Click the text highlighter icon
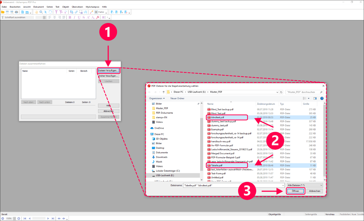364x221 pixels. [98, 17]
